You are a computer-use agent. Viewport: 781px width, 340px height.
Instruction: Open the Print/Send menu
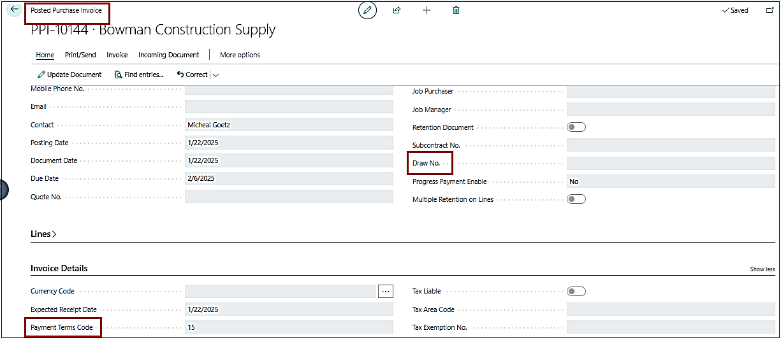[80, 55]
